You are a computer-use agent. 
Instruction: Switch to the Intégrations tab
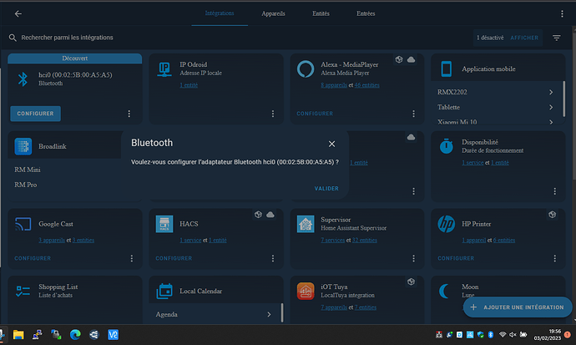(x=220, y=13)
